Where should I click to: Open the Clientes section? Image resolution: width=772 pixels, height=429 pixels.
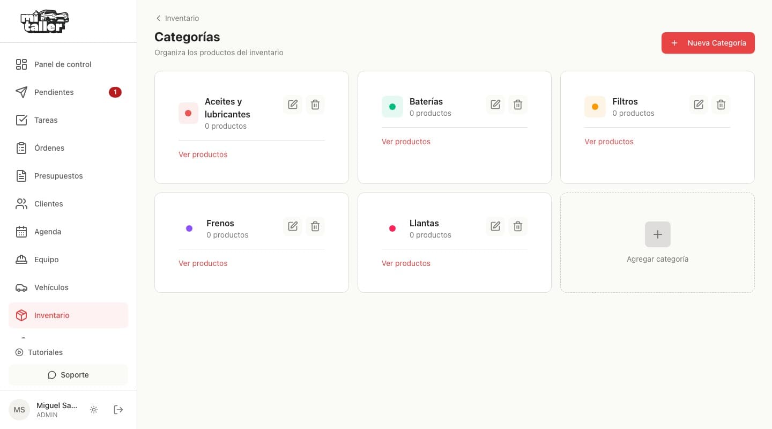point(68,204)
